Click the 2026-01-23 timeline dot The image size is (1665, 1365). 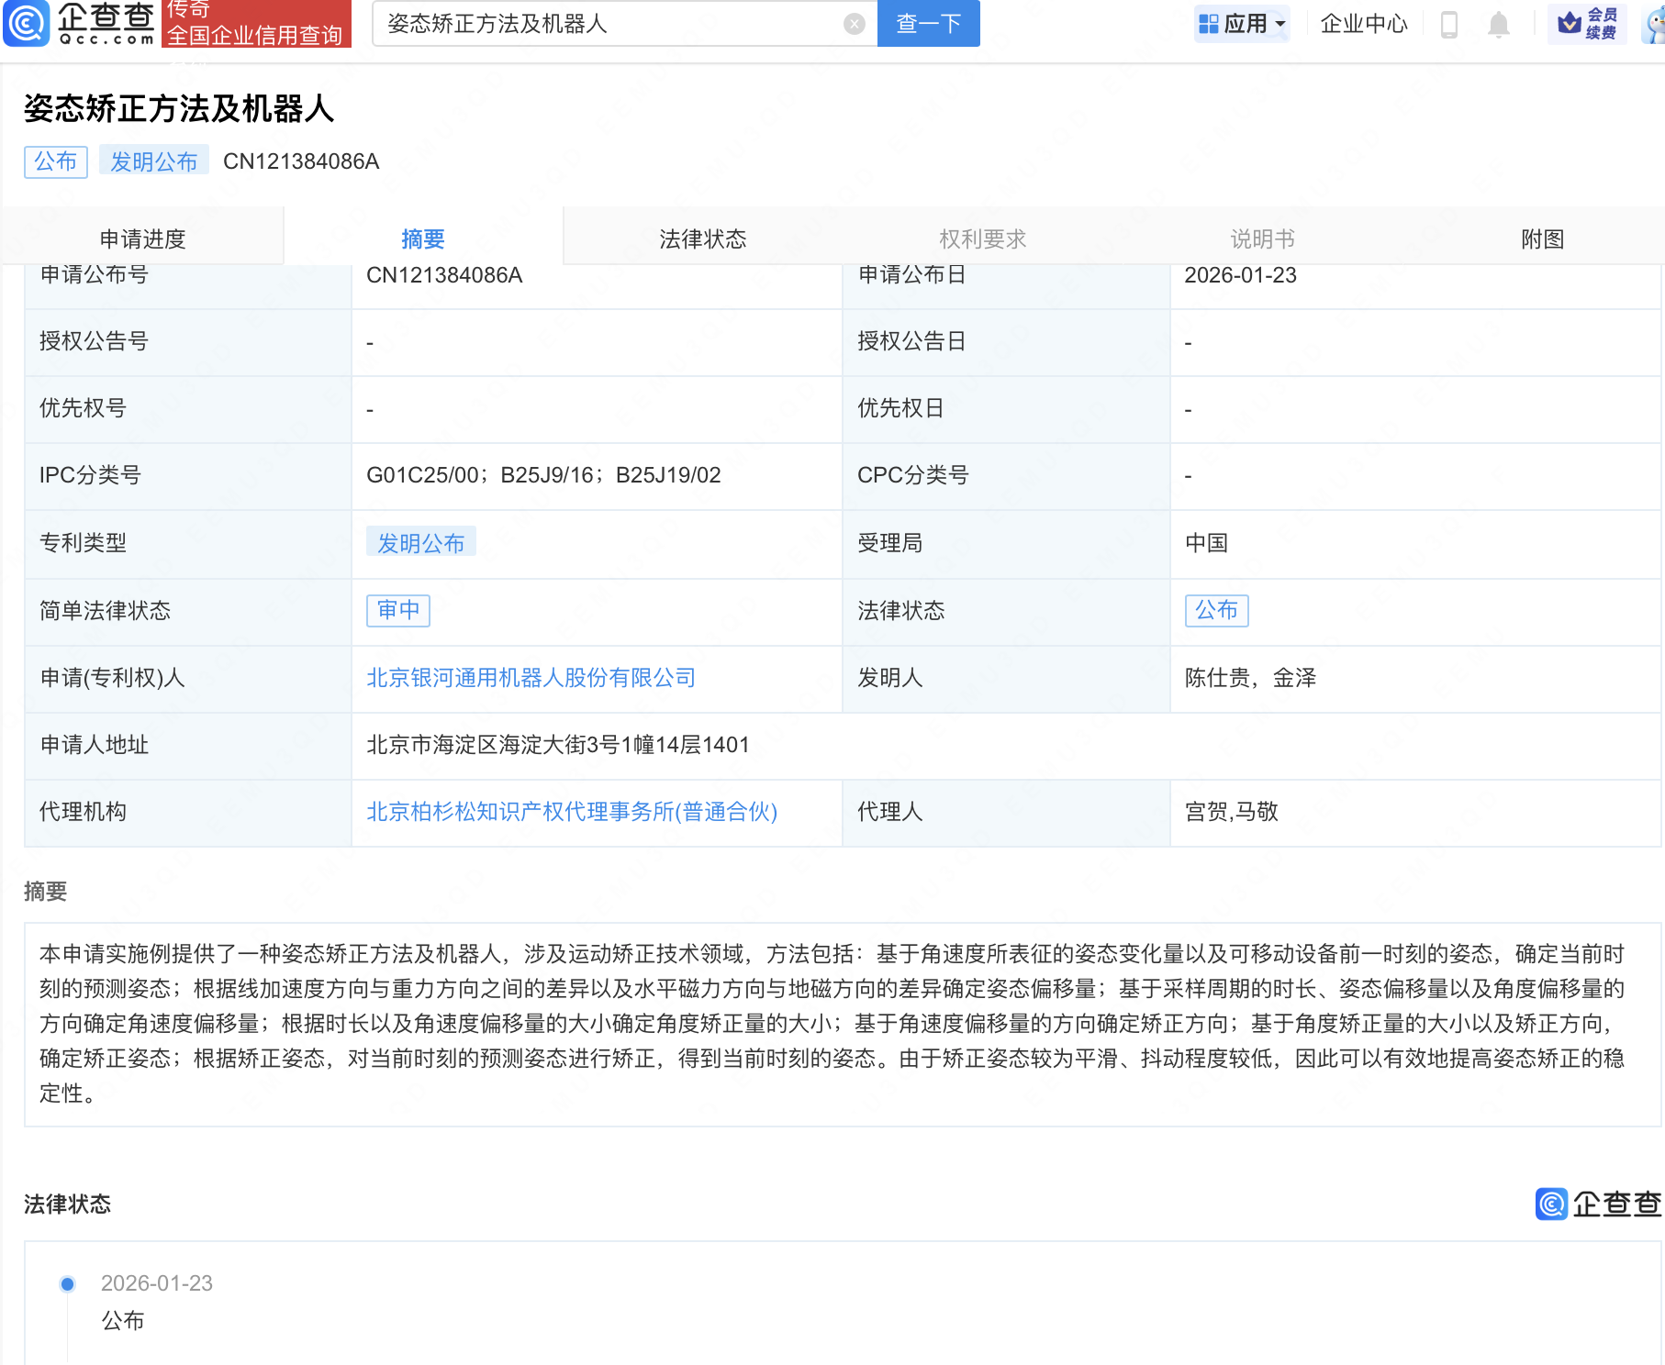[67, 1283]
